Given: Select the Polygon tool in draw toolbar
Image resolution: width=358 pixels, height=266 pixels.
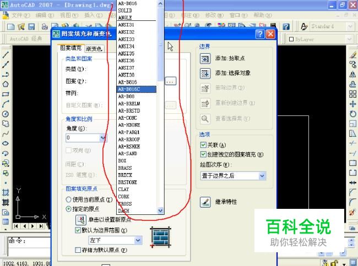Looking at the screenshot, I should tap(6, 84).
